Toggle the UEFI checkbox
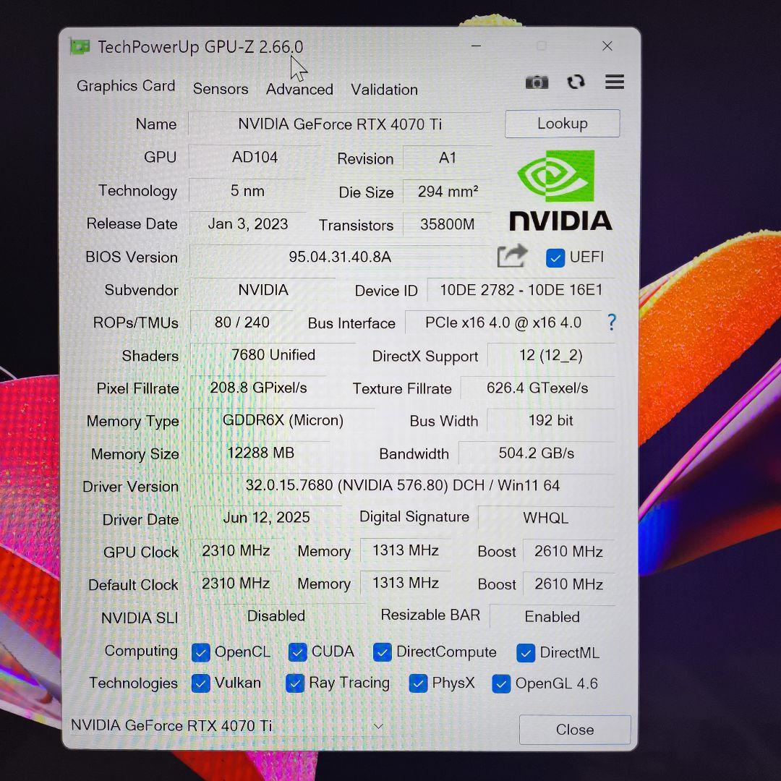This screenshot has height=781, width=781. pyautogui.click(x=555, y=257)
